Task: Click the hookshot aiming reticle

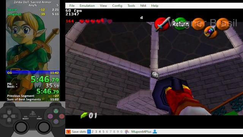Action: [x=155, y=75]
